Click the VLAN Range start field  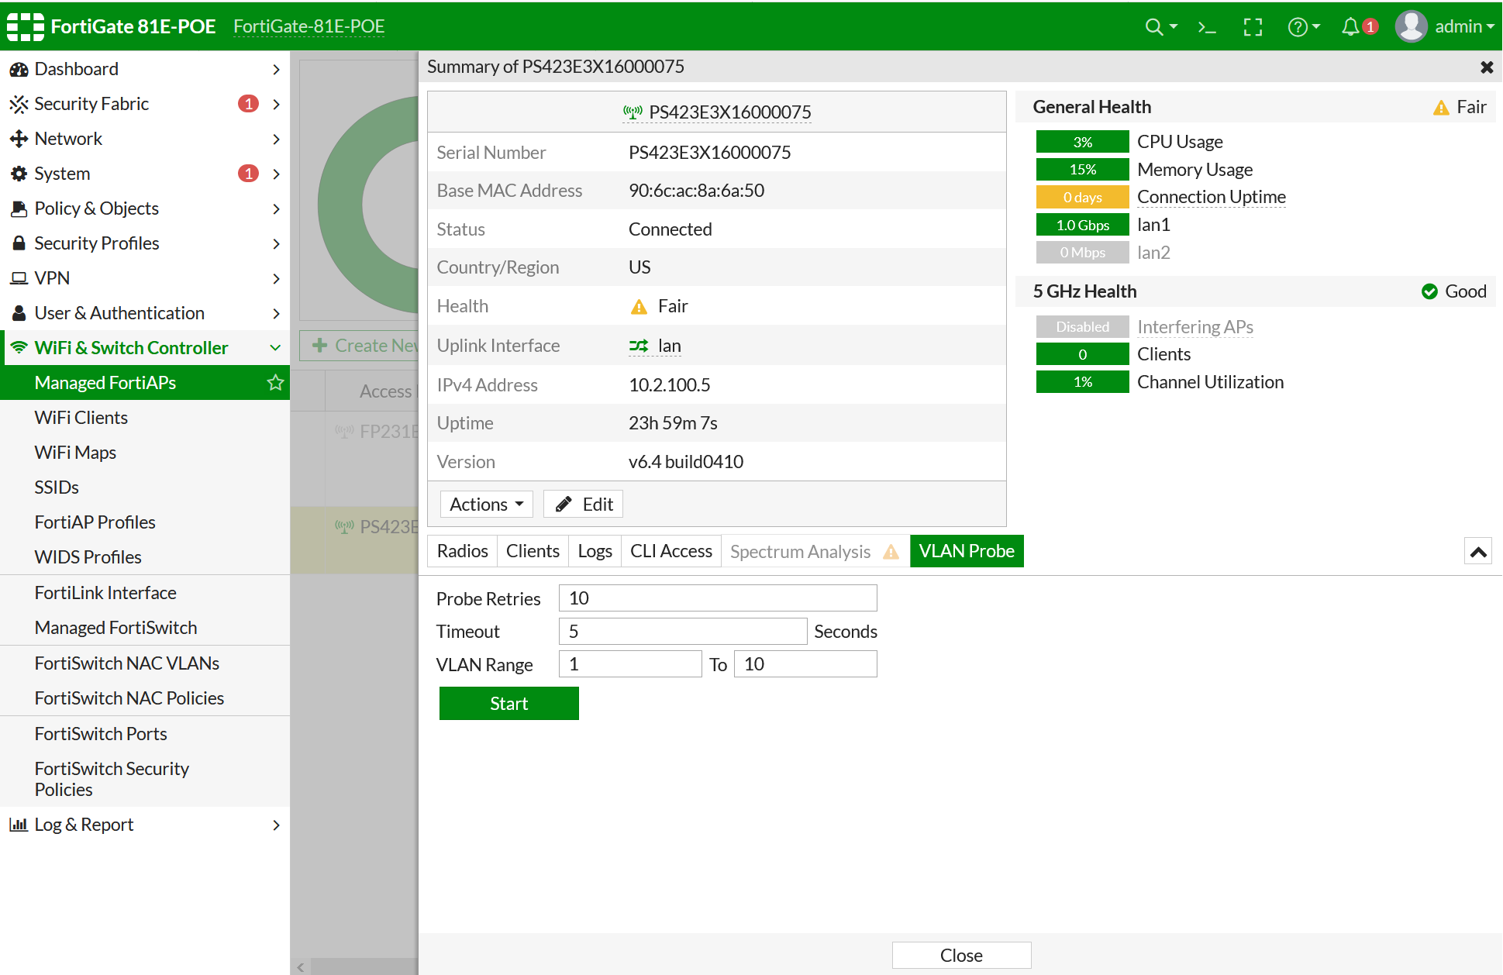pos(630,664)
